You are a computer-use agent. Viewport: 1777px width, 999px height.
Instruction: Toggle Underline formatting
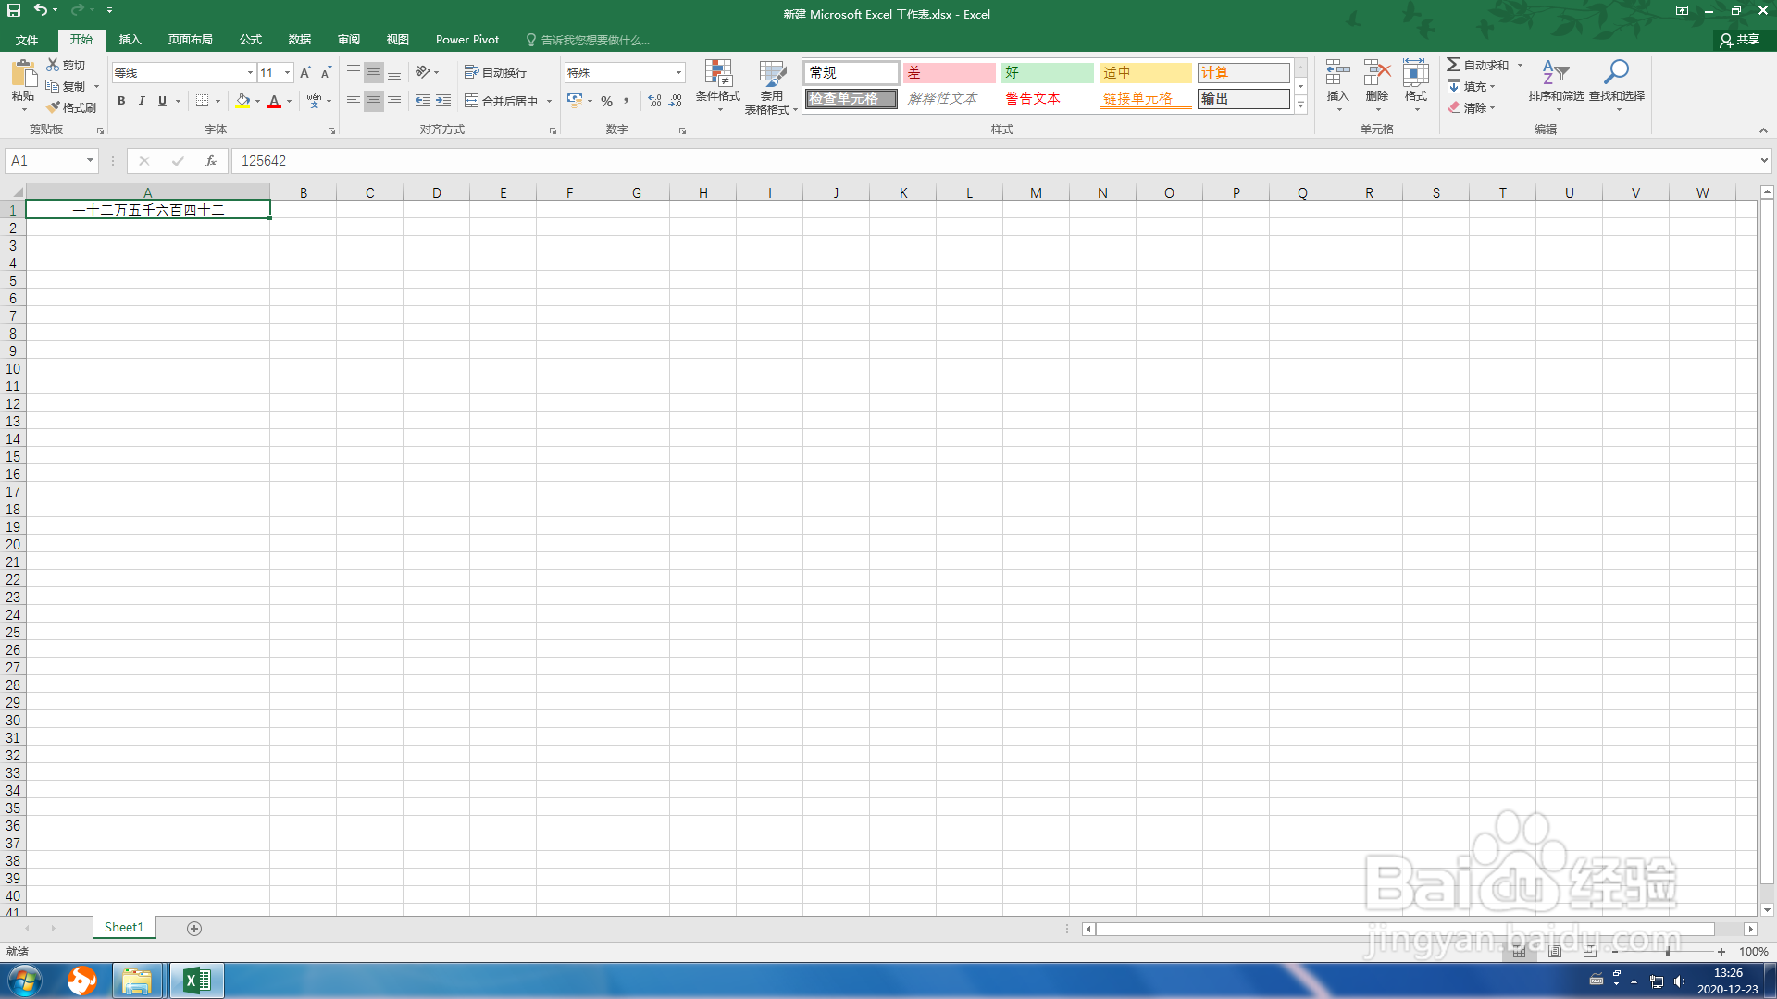point(162,101)
